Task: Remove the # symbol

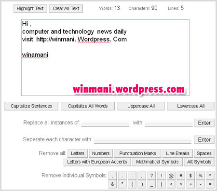Action: 181,176
